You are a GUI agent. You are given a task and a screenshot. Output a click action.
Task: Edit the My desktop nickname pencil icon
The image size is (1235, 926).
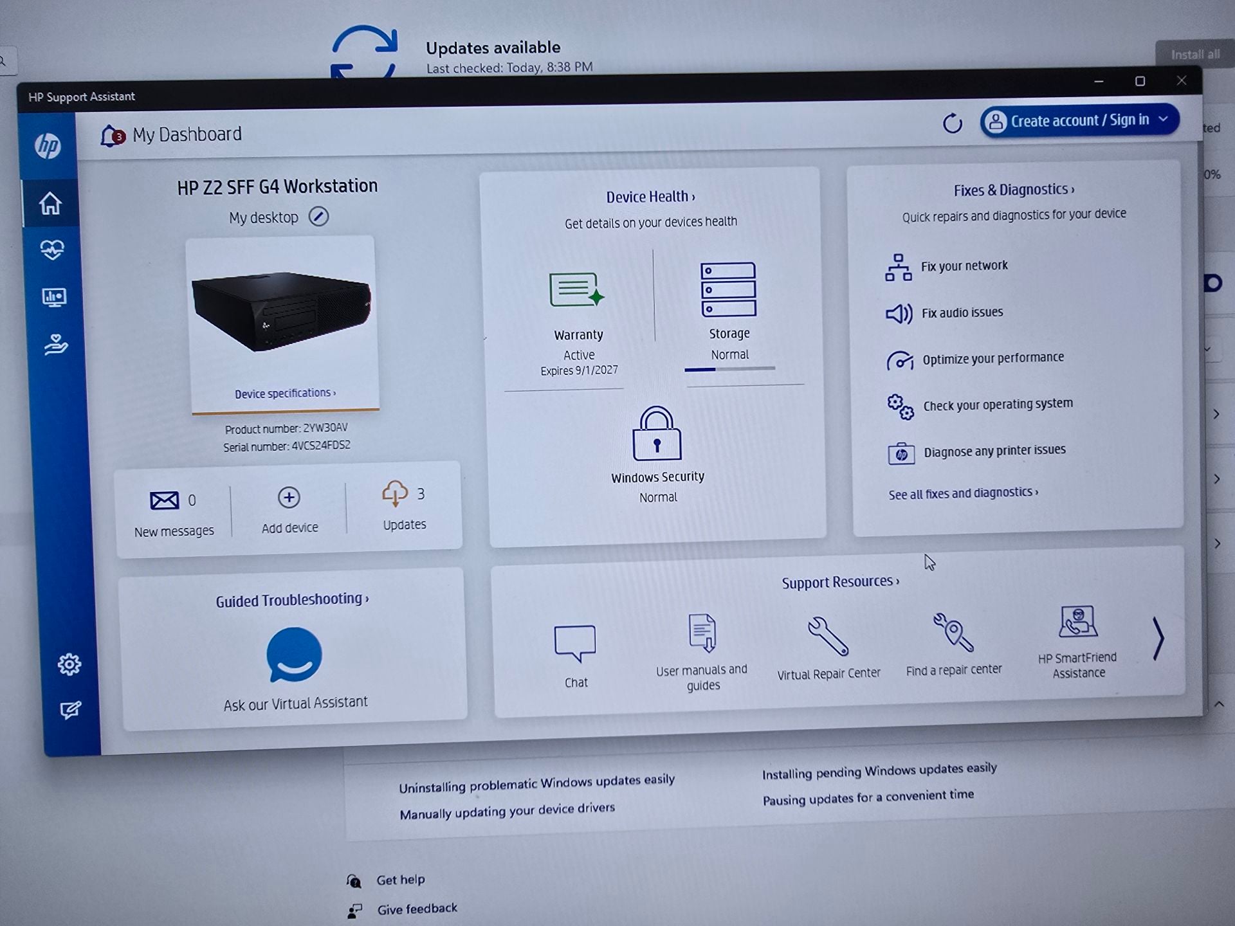[318, 217]
